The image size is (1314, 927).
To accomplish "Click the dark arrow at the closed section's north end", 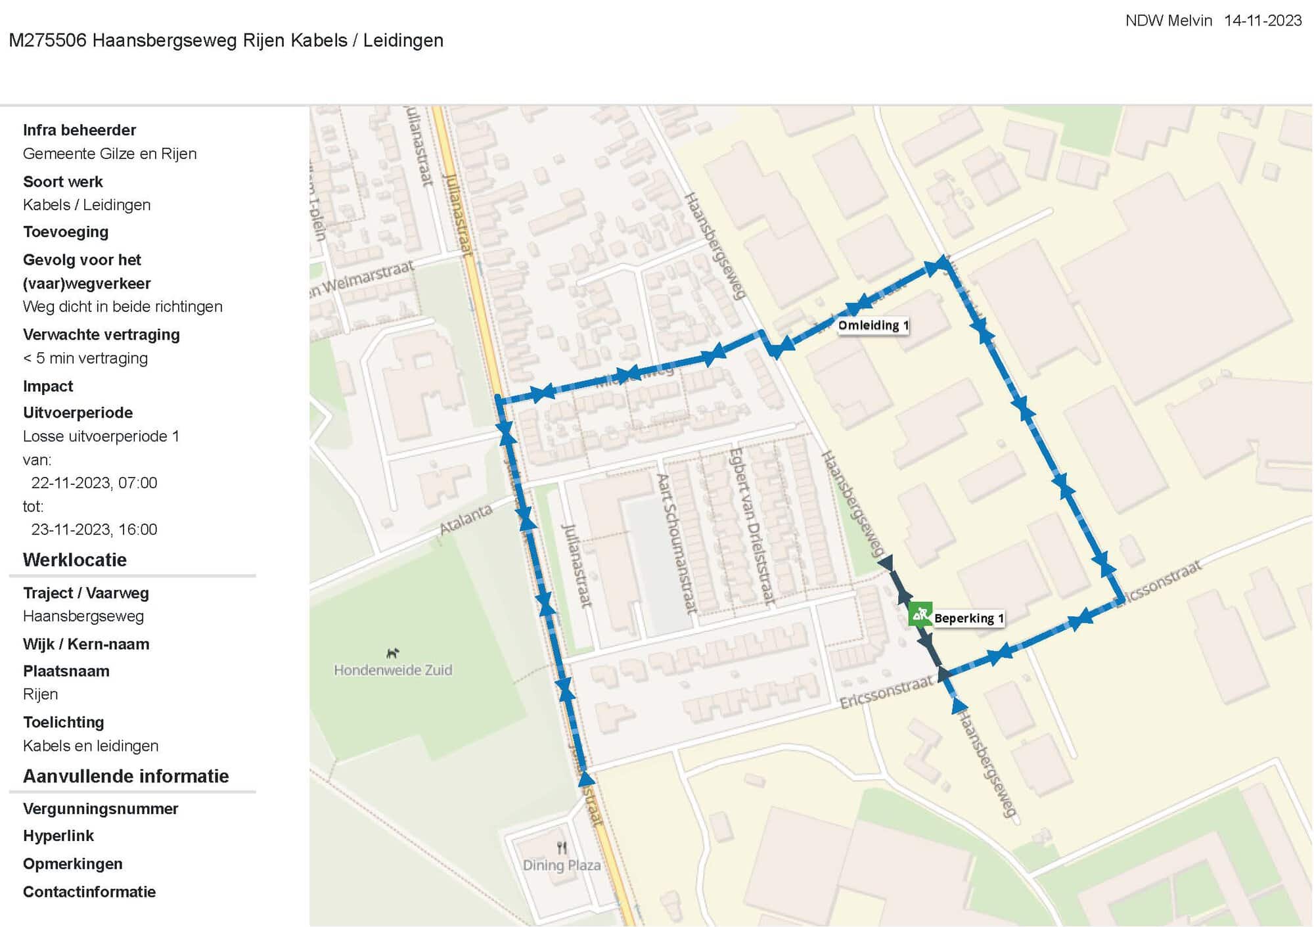I will pyautogui.click(x=886, y=563).
